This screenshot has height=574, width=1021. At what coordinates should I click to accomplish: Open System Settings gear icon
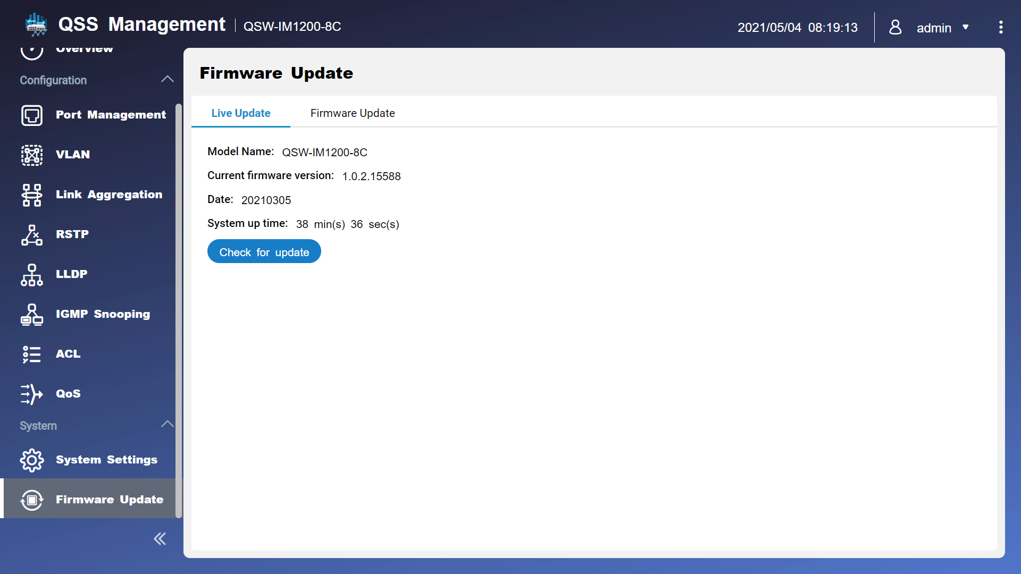32,460
